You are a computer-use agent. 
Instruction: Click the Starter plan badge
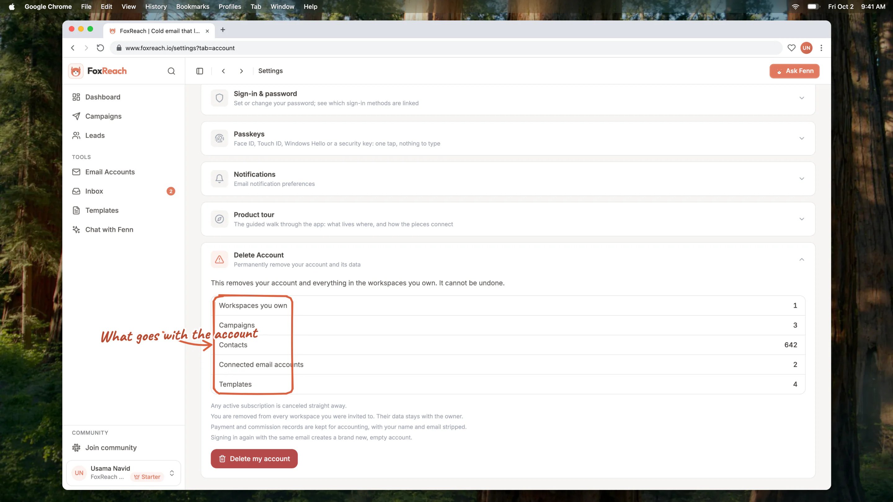pyautogui.click(x=147, y=477)
